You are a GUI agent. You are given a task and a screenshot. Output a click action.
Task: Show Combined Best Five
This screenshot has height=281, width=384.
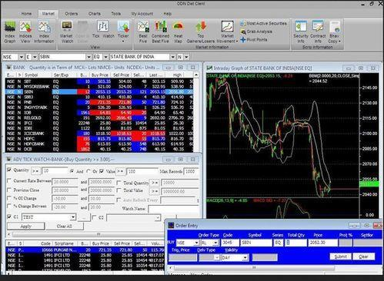160,32
